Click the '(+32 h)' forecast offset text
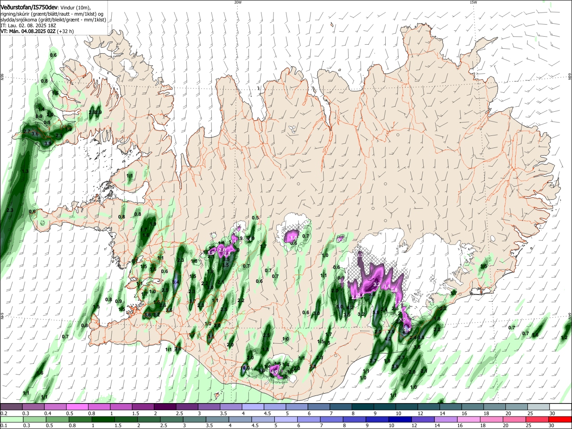The height and width of the screenshot is (429, 572). (65, 31)
